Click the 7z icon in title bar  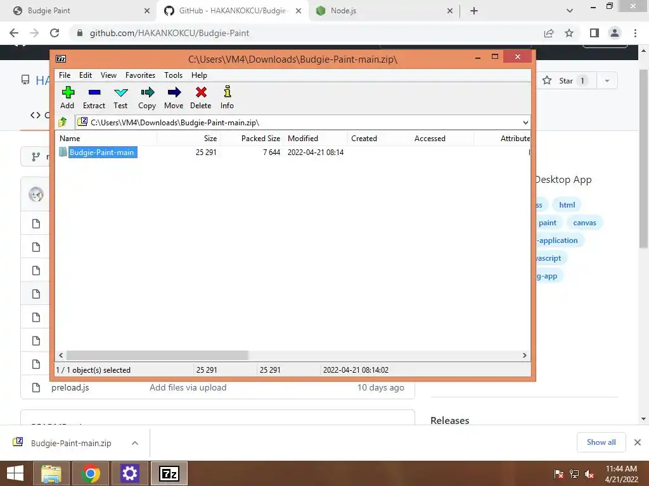[x=61, y=59]
